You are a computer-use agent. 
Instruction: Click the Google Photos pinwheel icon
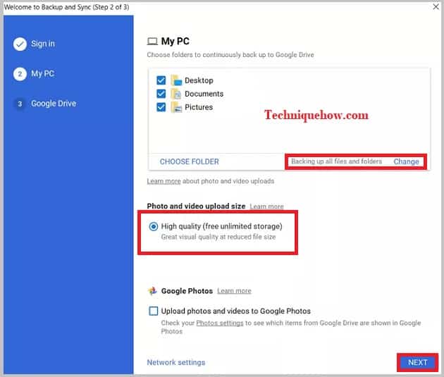click(x=153, y=291)
